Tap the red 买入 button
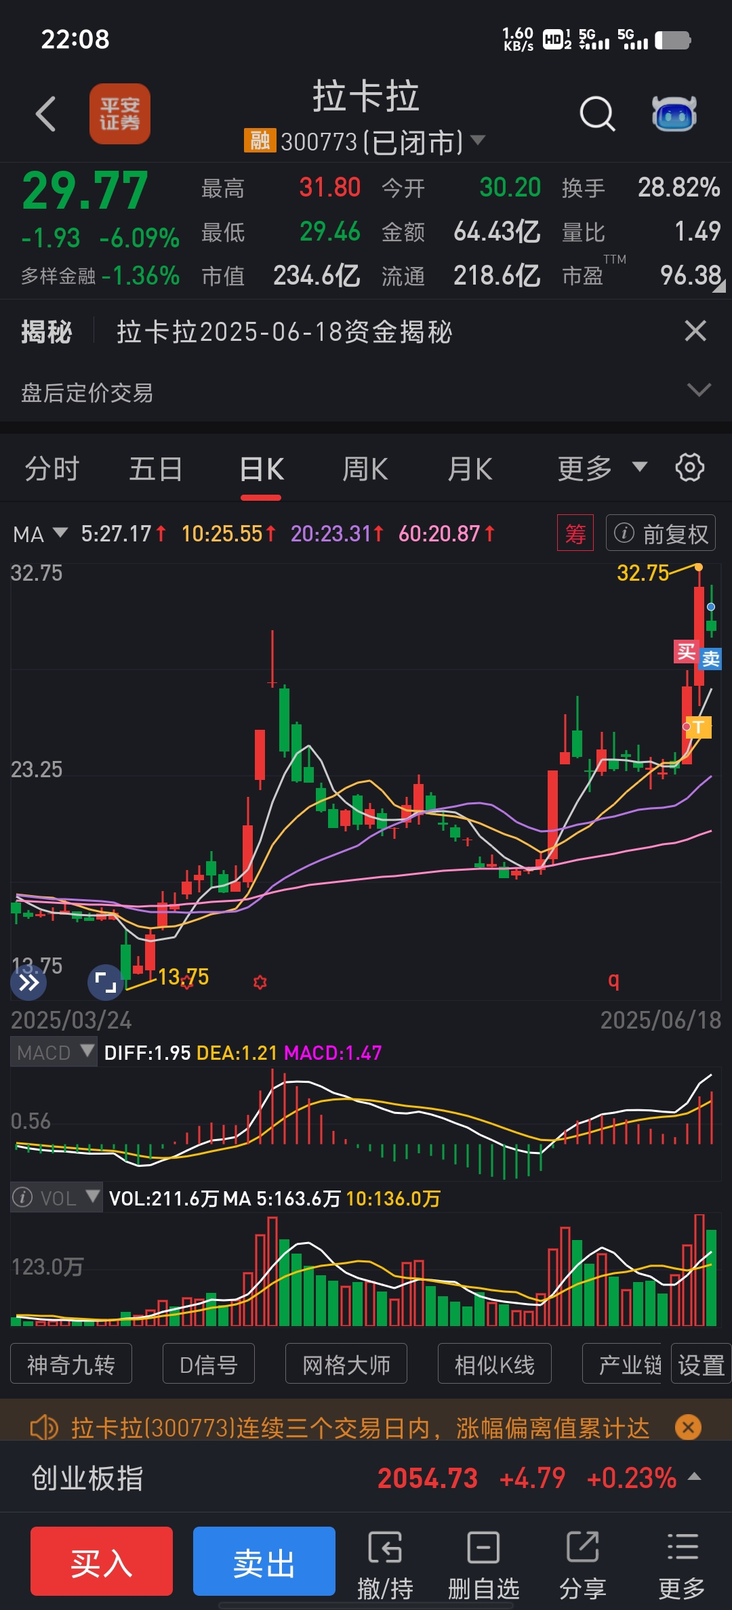This screenshot has height=1610, width=732. [x=102, y=1561]
